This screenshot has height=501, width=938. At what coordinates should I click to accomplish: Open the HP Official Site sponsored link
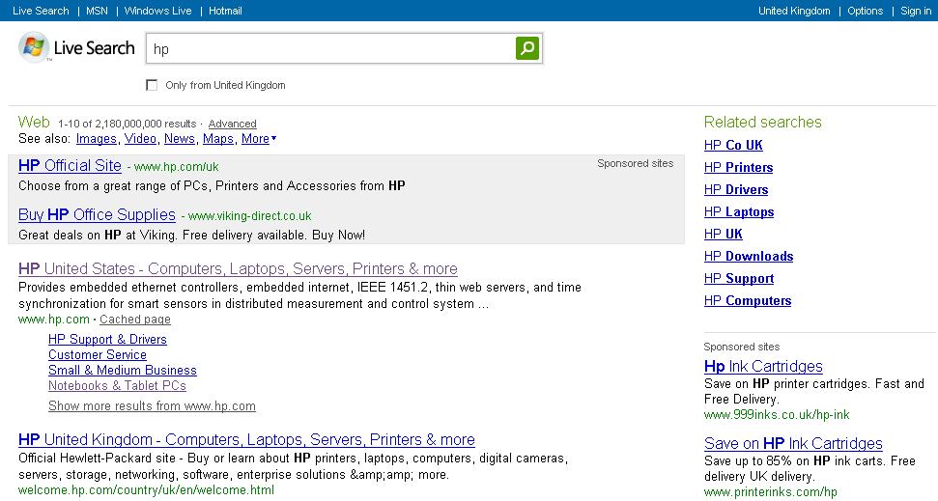pos(70,166)
